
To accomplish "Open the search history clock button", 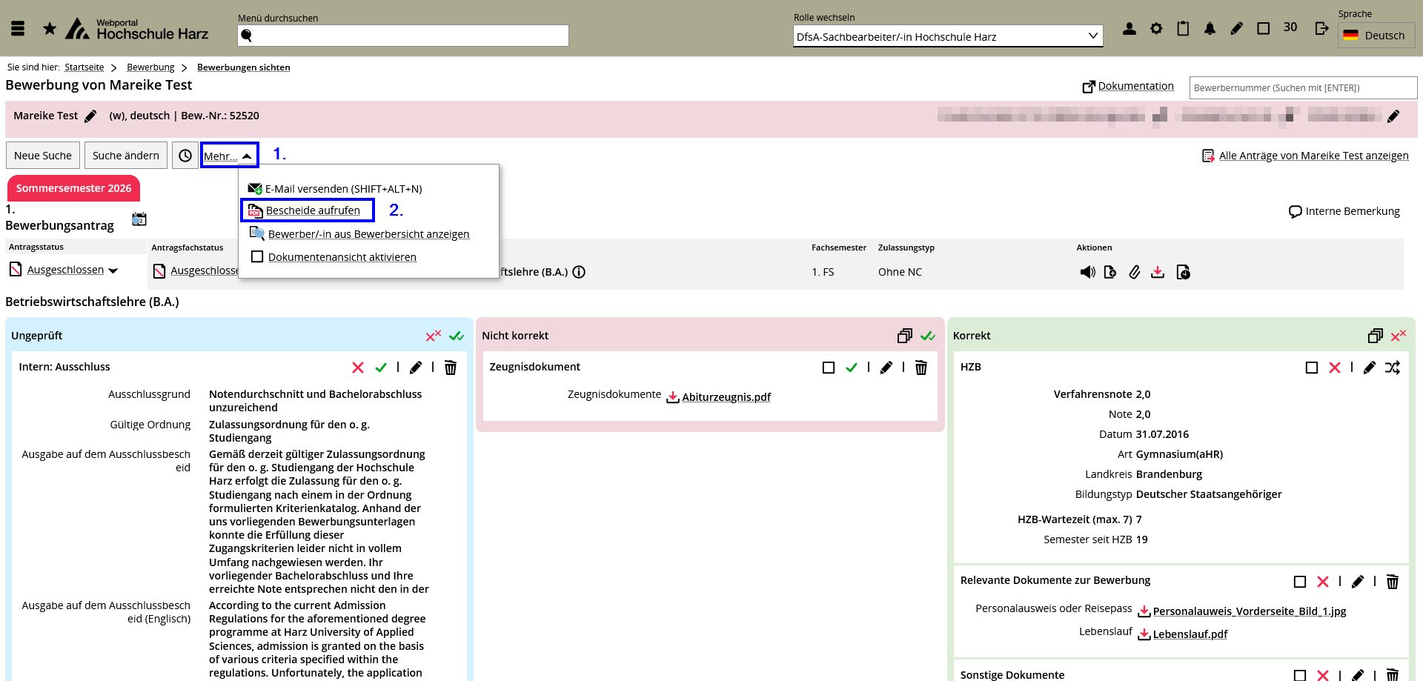I will [185, 156].
